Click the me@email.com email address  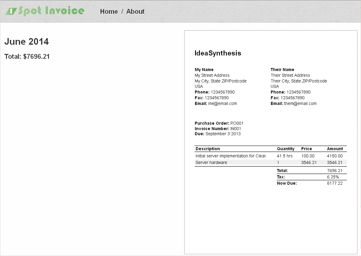tap(222, 103)
